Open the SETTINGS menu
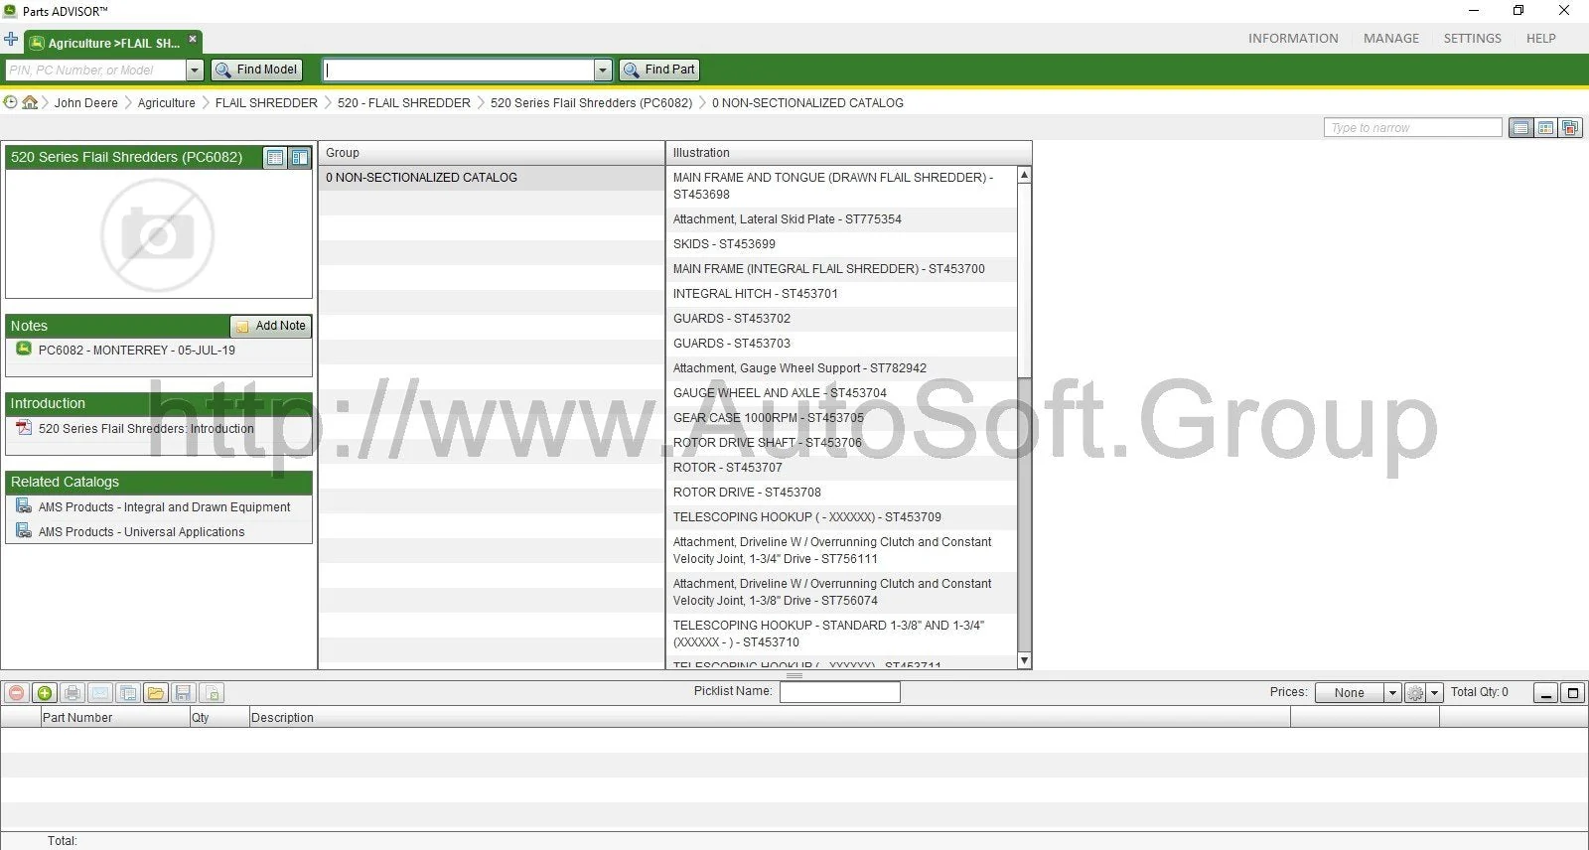Screen dimensions: 1589x850 click(1472, 39)
